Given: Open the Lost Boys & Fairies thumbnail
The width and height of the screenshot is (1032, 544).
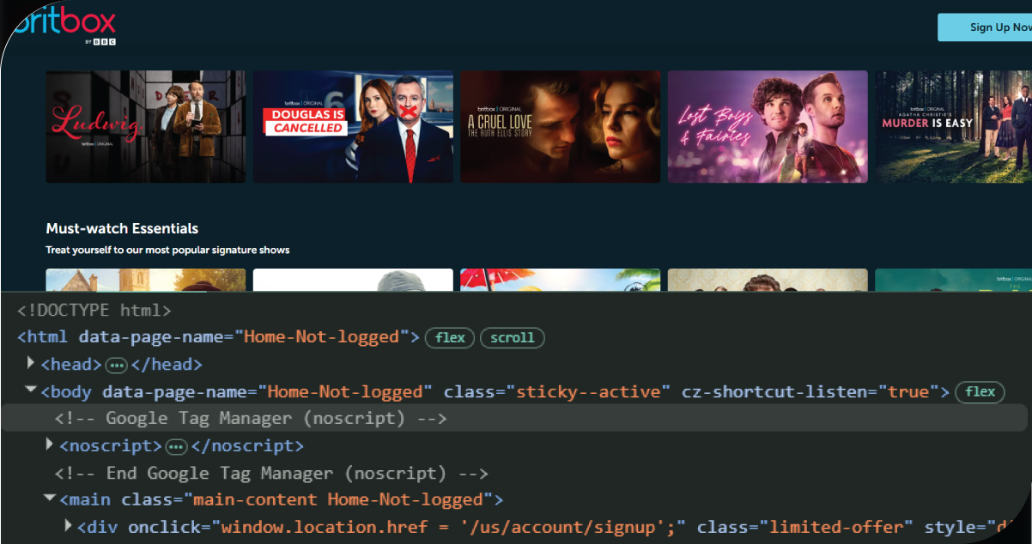Looking at the screenshot, I should 768,127.
